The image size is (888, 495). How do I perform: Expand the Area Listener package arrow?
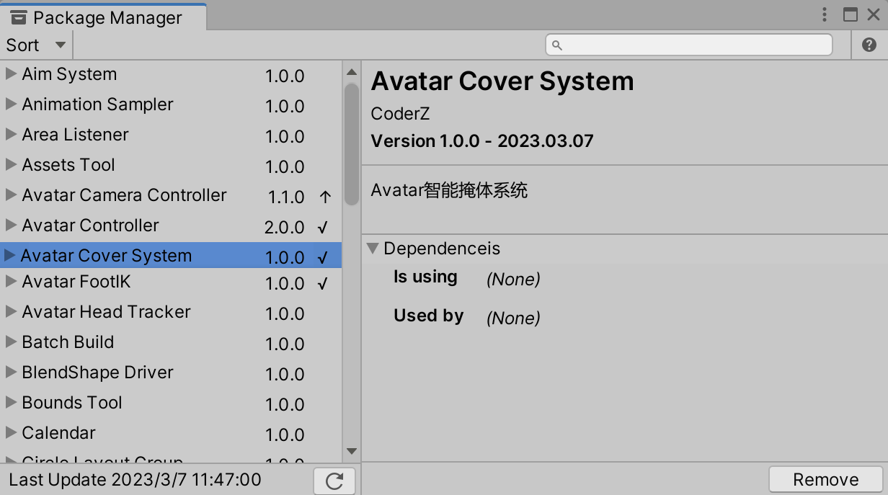(11, 134)
